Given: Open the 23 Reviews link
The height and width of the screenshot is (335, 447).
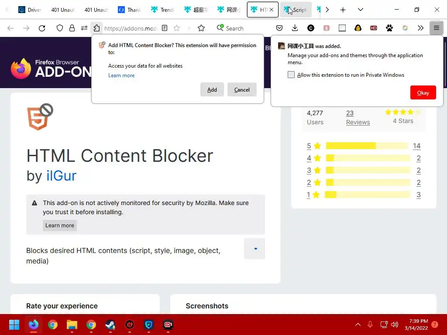Looking at the screenshot, I should pos(358,118).
